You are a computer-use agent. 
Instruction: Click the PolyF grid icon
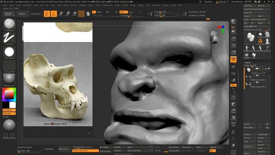pyautogui.click(x=233, y=124)
